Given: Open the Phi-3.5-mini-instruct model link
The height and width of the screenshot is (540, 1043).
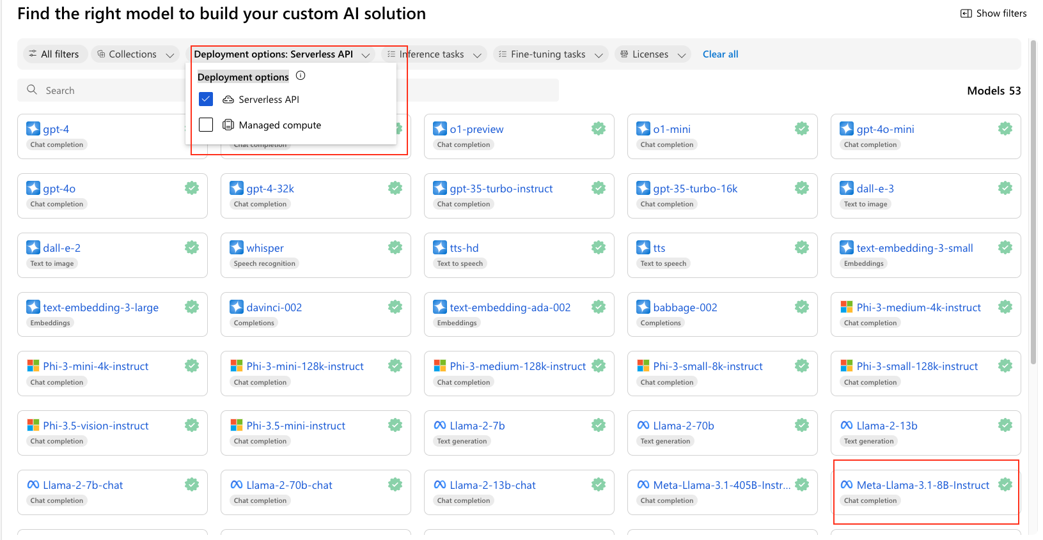Looking at the screenshot, I should pos(296,426).
